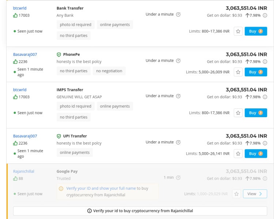This screenshot has width=274, height=219.
Task: Click info icon beside Bank Transfer 7.98%
Action: pos(265,15)
